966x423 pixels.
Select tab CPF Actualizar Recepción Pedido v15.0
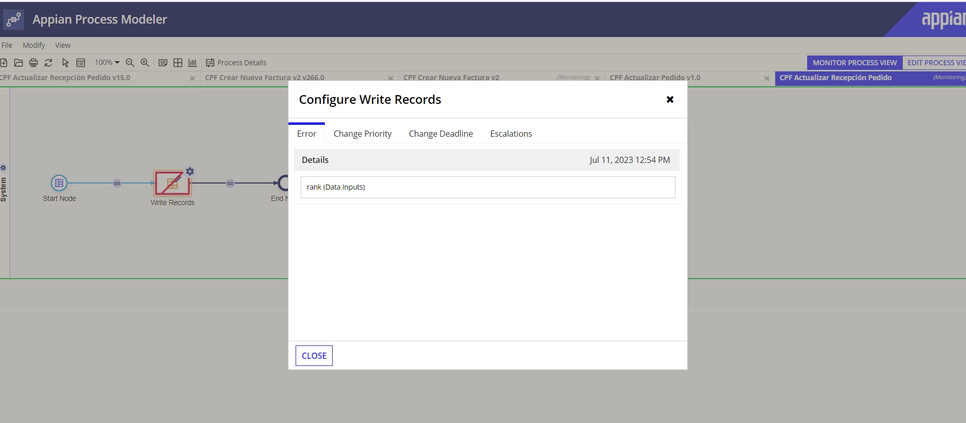click(65, 78)
